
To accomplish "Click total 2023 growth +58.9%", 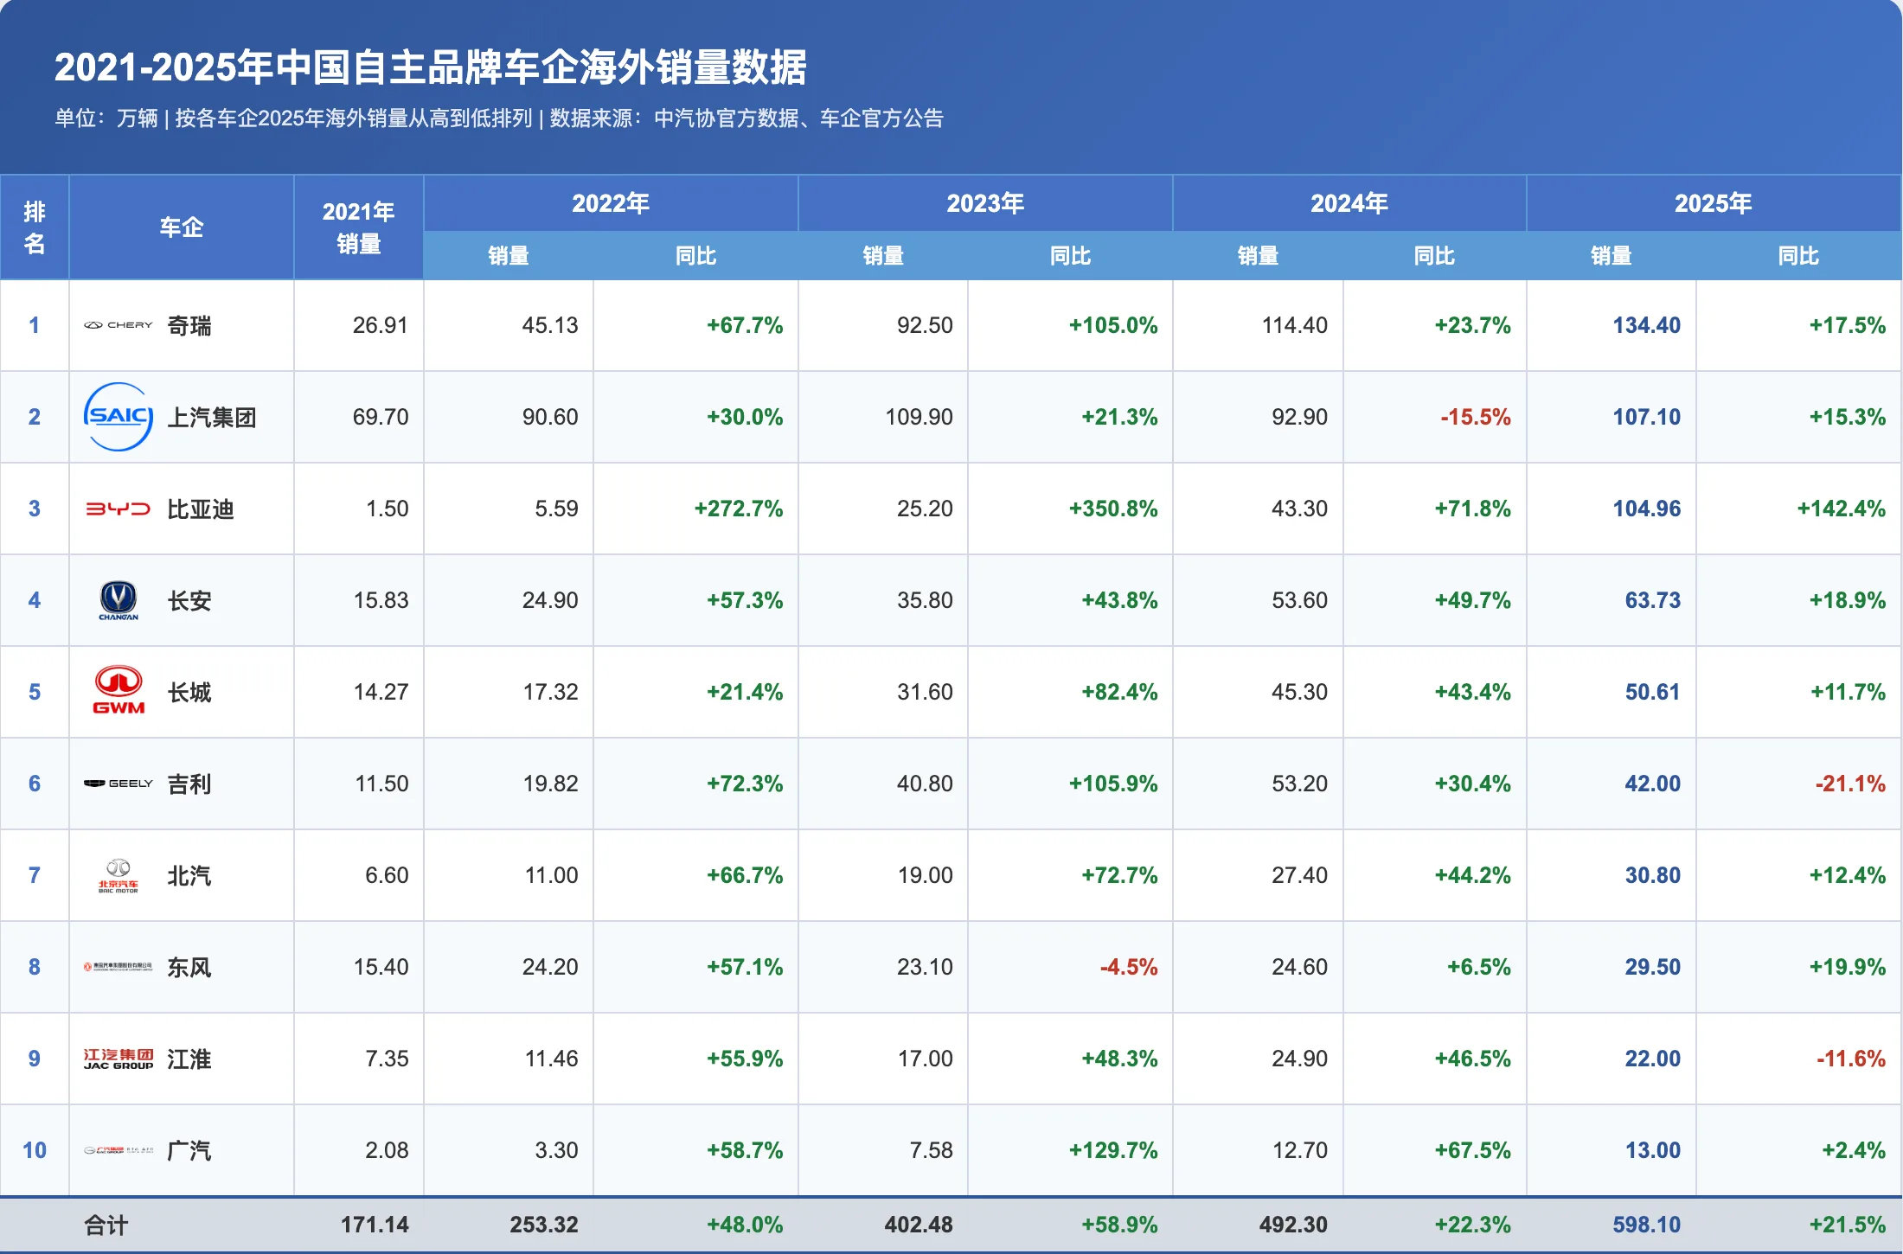I will 1119,1225.
